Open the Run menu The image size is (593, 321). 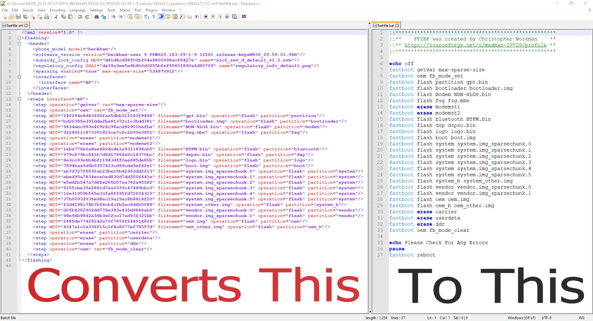138,10
